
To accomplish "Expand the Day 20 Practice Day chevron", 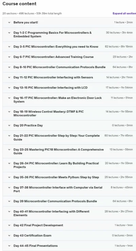I will point(9,125).
